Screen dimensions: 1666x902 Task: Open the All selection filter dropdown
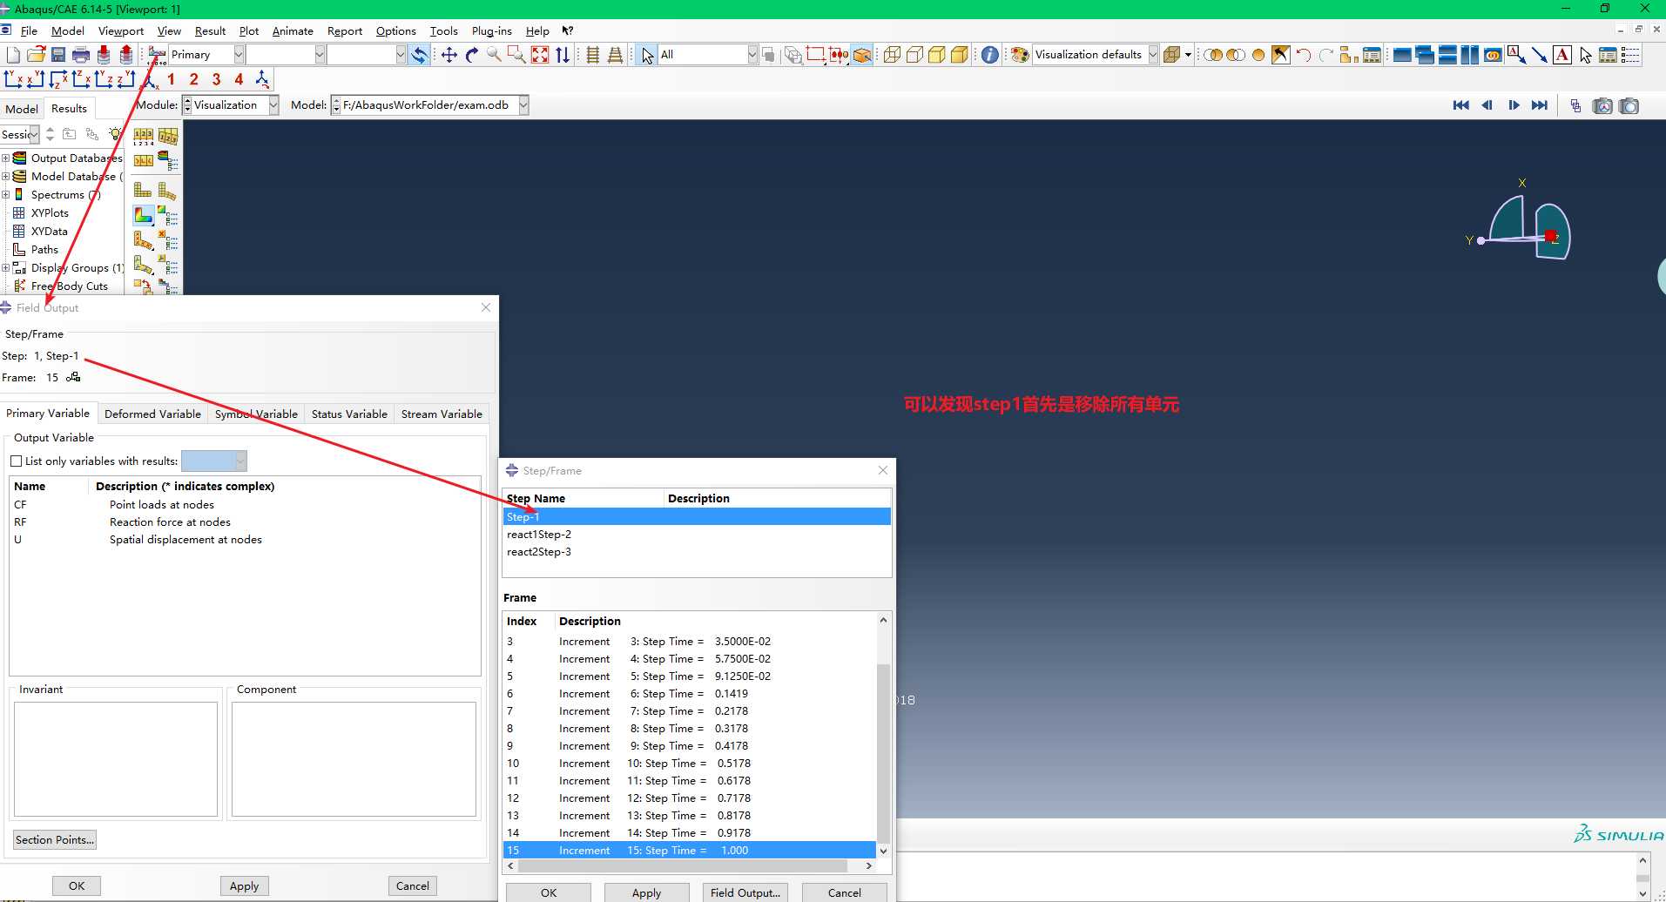pyautogui.click(x=752, y=54)
